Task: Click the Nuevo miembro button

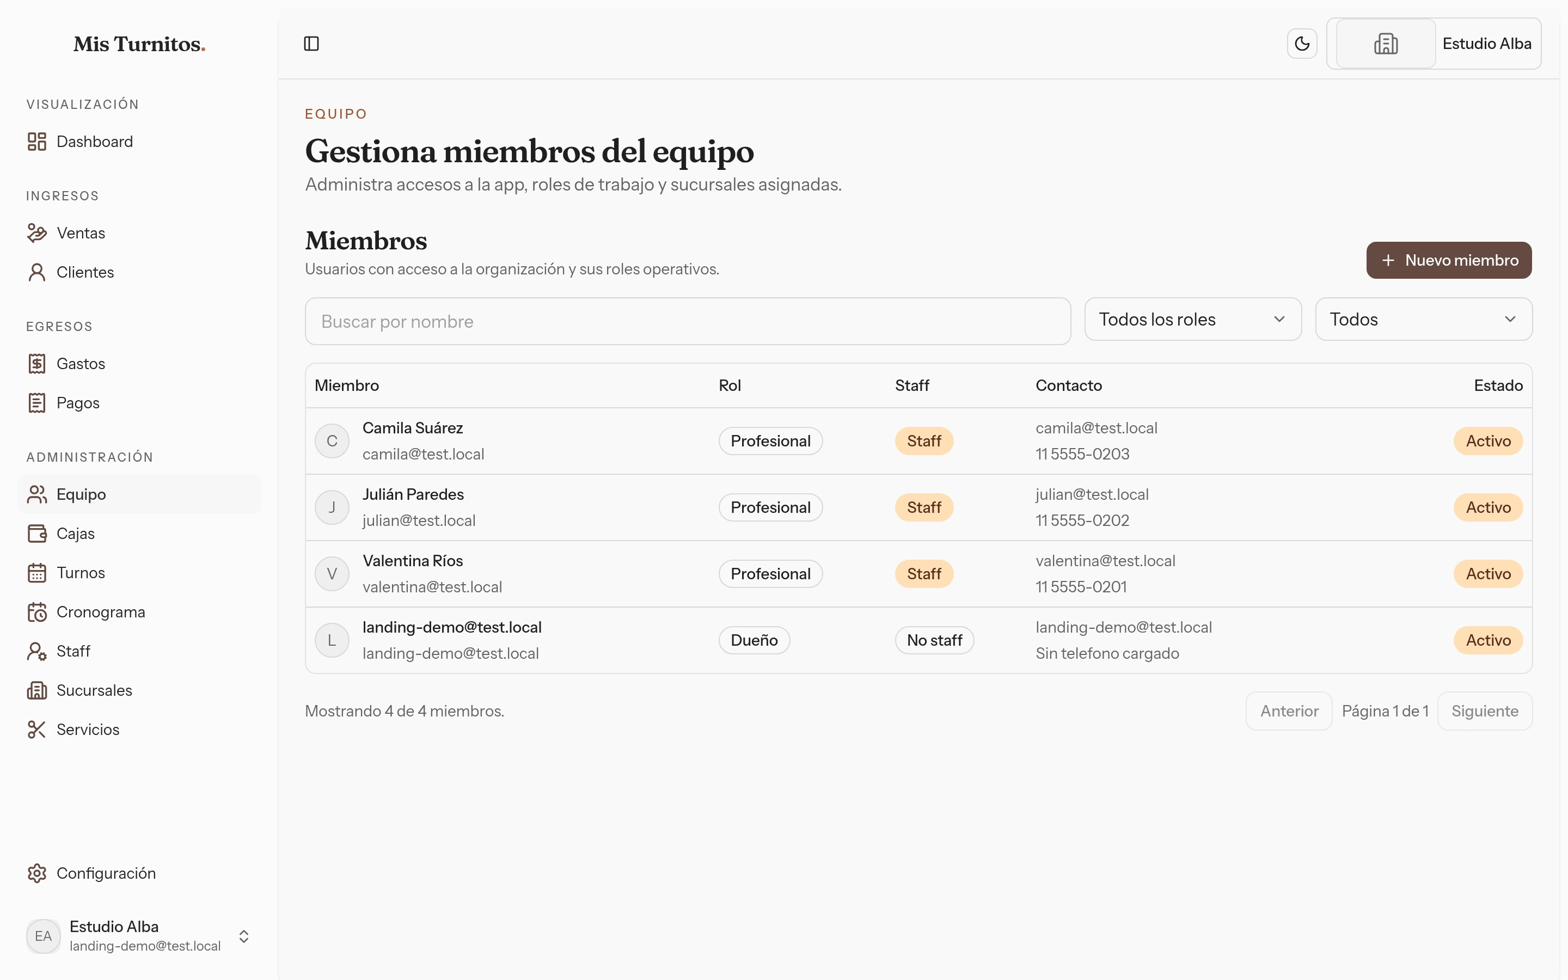Action: [x=1449, y=260]
